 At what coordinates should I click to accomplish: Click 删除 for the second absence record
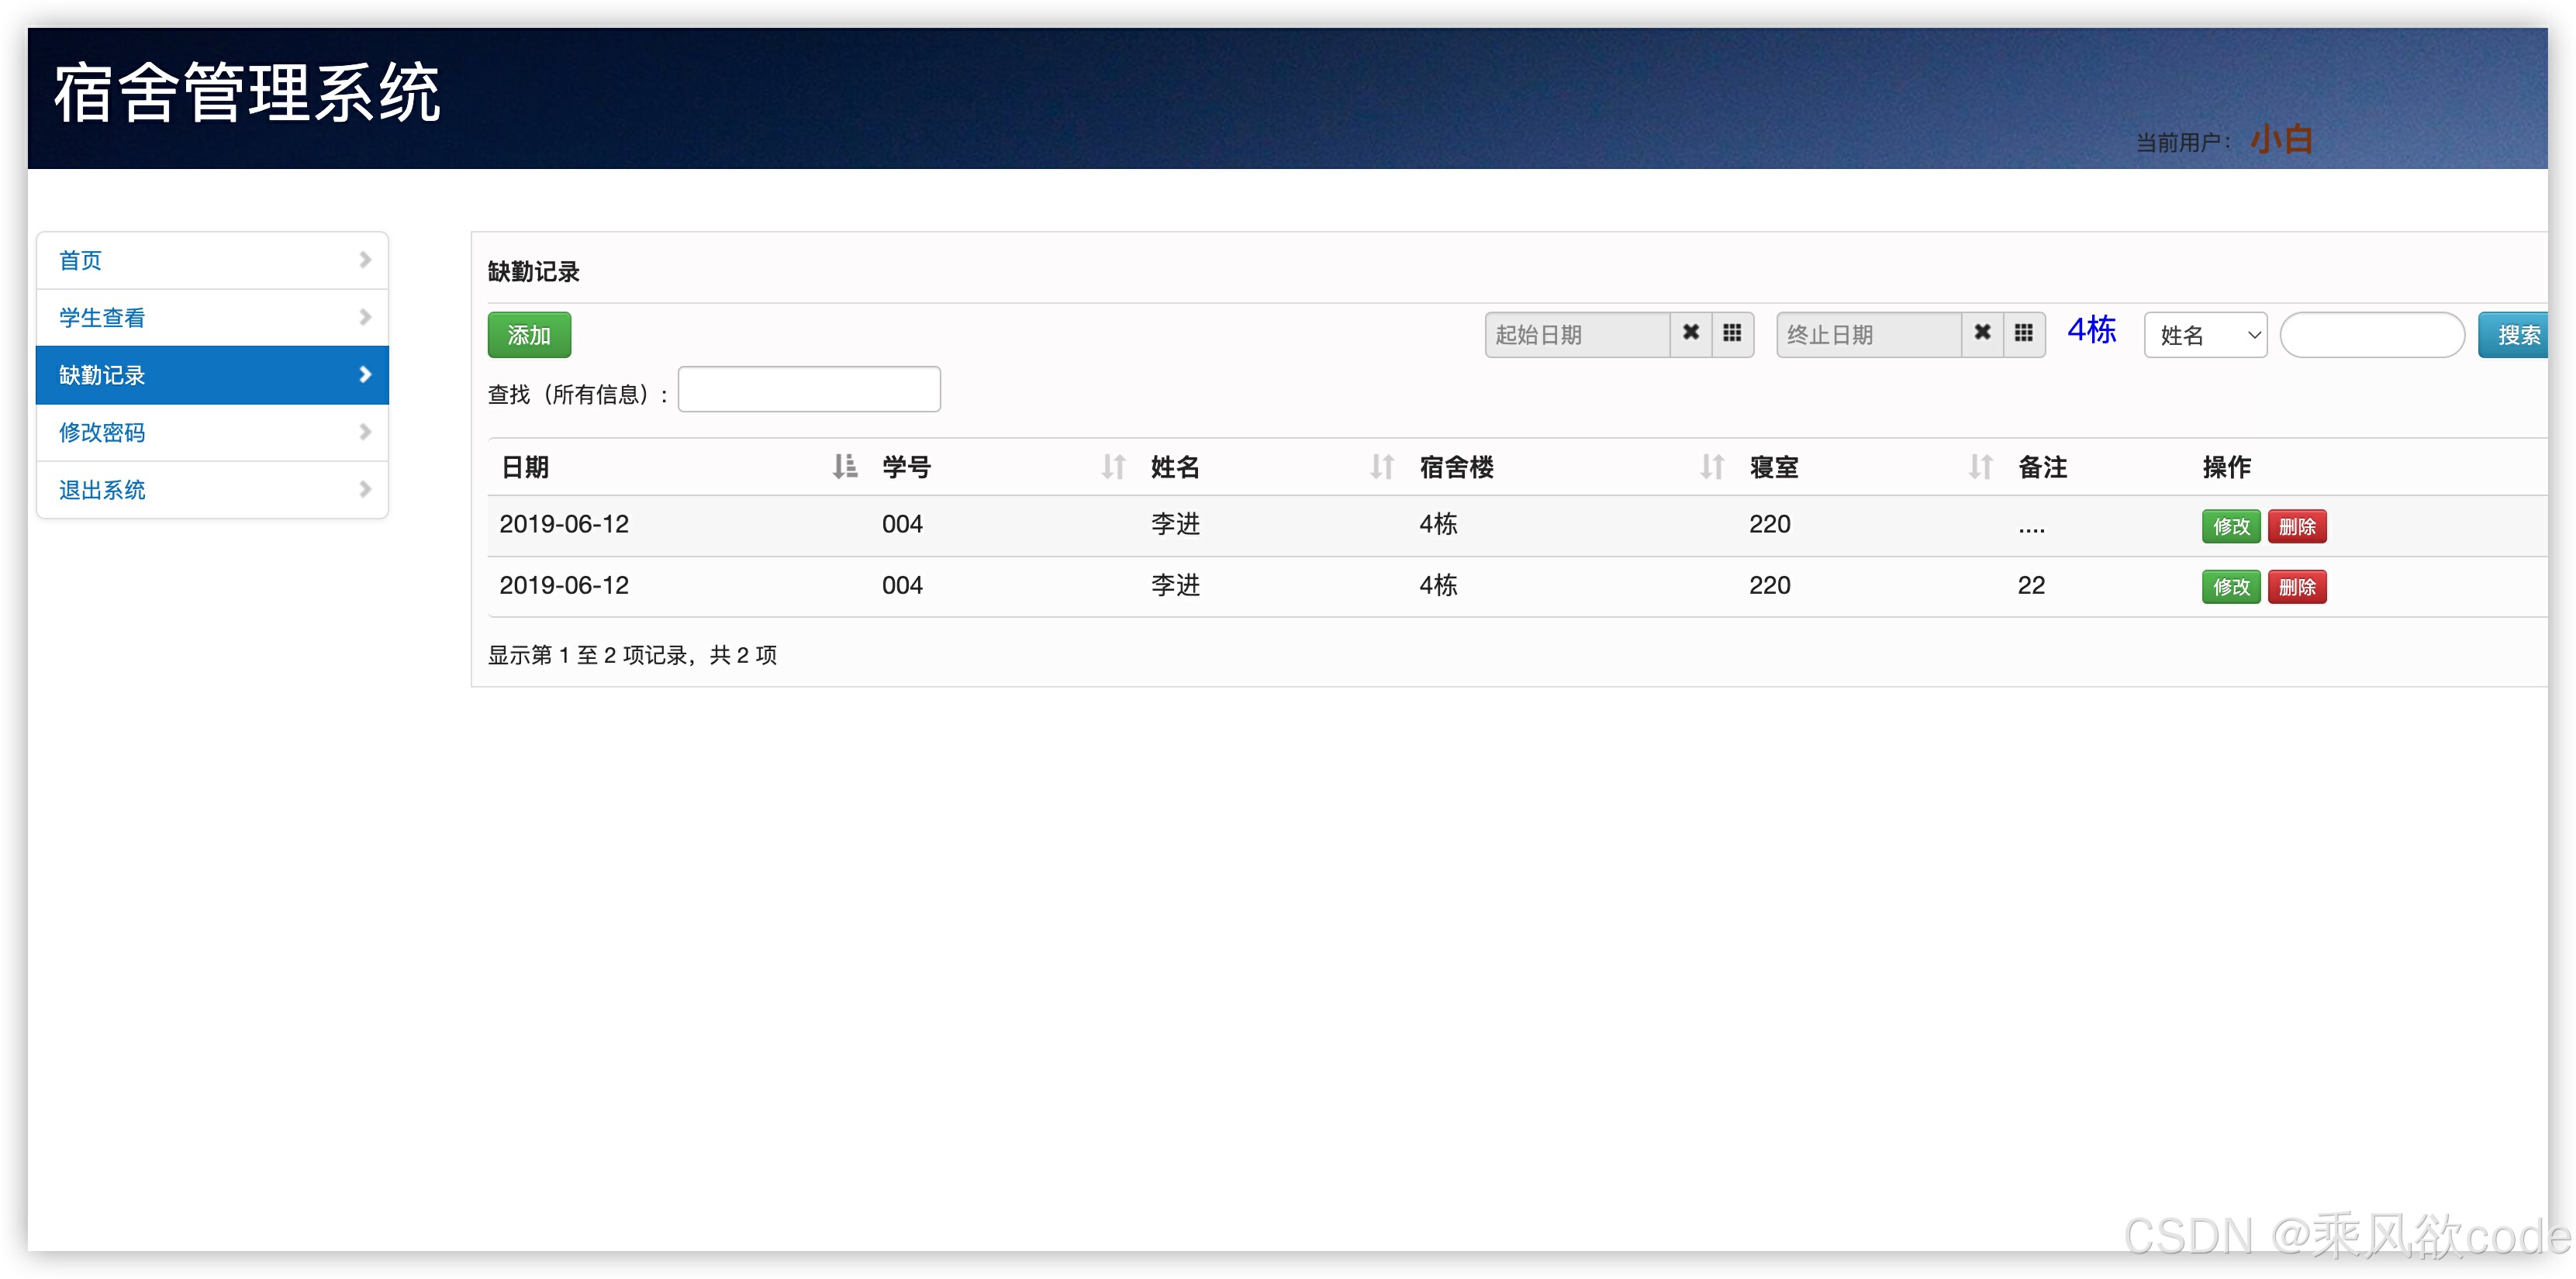[2296, 587]
